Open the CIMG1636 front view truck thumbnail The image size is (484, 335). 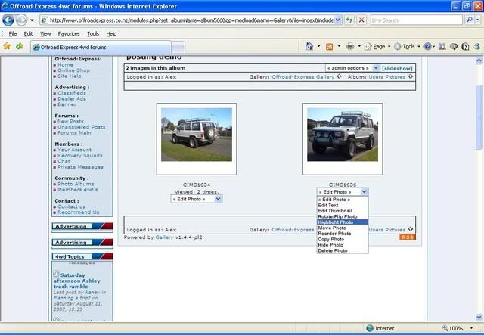(343, 135)
